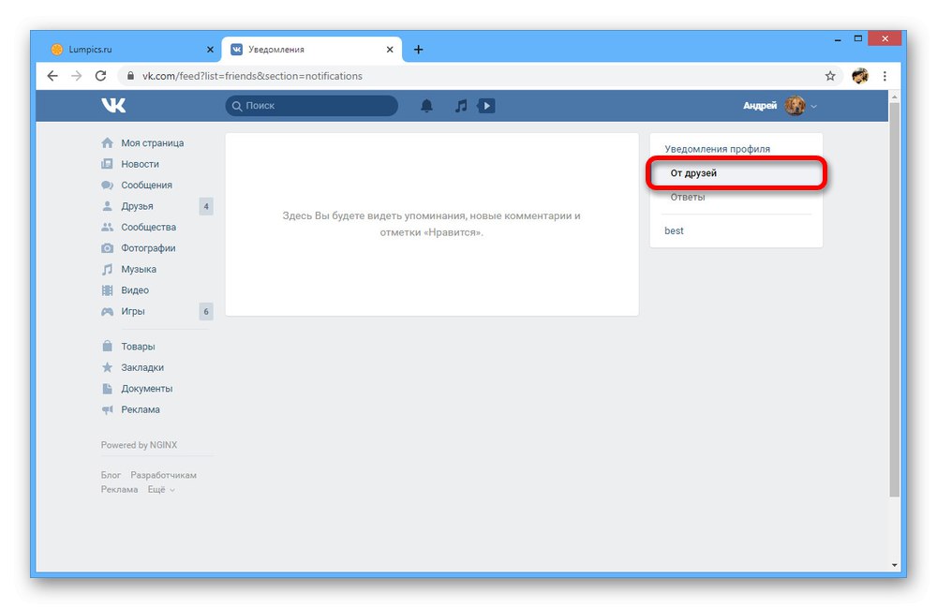Close the Уведомления tab
This screenshot has height=608, width=937.
click(x=390, y=50)
